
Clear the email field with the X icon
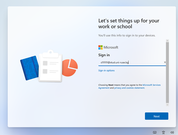[x=165, y=62]
